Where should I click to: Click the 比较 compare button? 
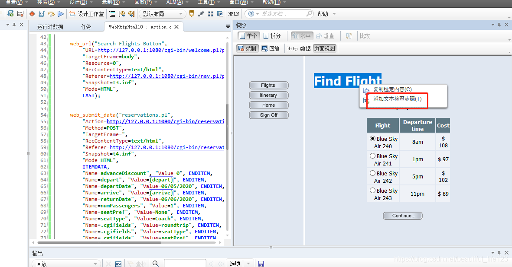click(365, 36)
